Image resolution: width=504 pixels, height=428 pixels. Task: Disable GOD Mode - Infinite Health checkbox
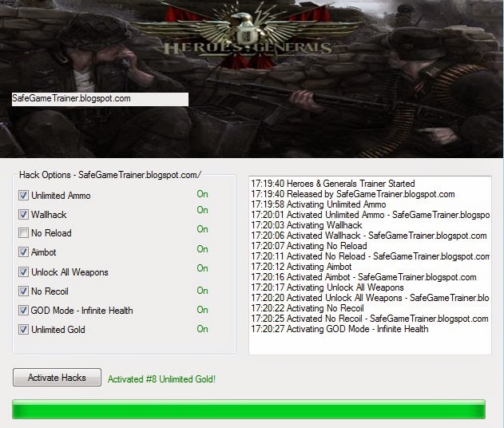pyautogui.click(x=23, y=311)
